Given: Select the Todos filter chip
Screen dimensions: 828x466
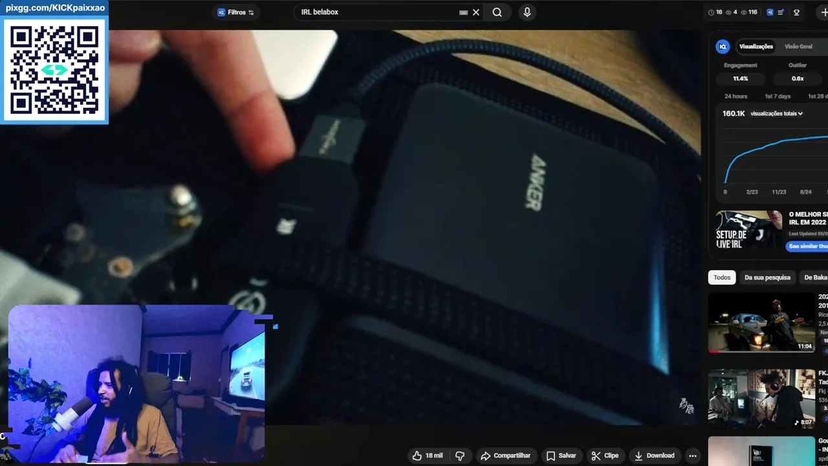Looking at the screenshot, I should tap(722, 277).
